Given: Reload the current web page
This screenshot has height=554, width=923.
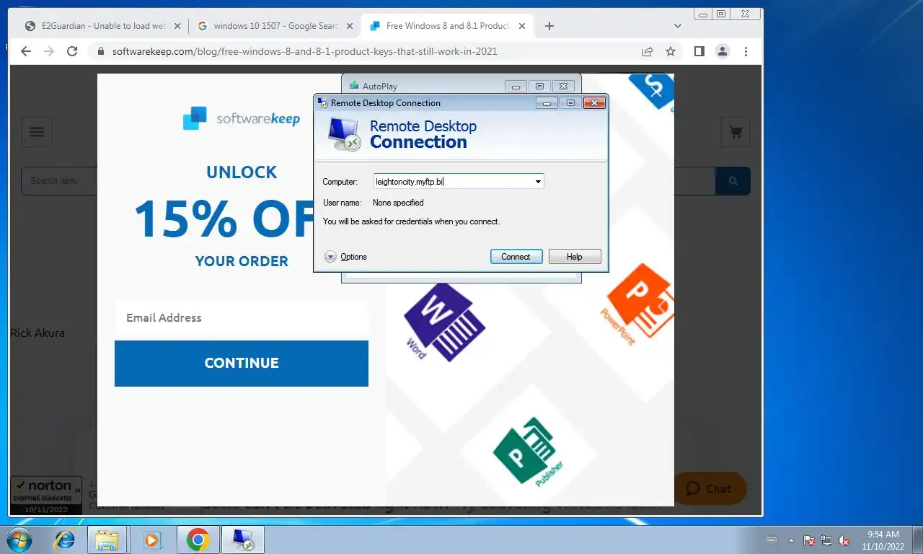Looking at the screenshot, I should (x=72, y=51).
